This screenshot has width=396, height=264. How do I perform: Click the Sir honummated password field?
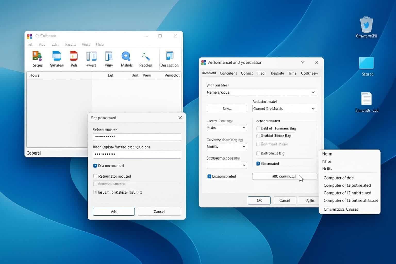(x=137, y=137)
